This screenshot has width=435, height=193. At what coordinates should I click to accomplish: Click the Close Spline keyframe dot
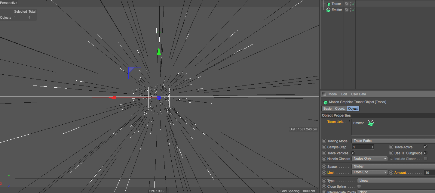coord(324,186)
